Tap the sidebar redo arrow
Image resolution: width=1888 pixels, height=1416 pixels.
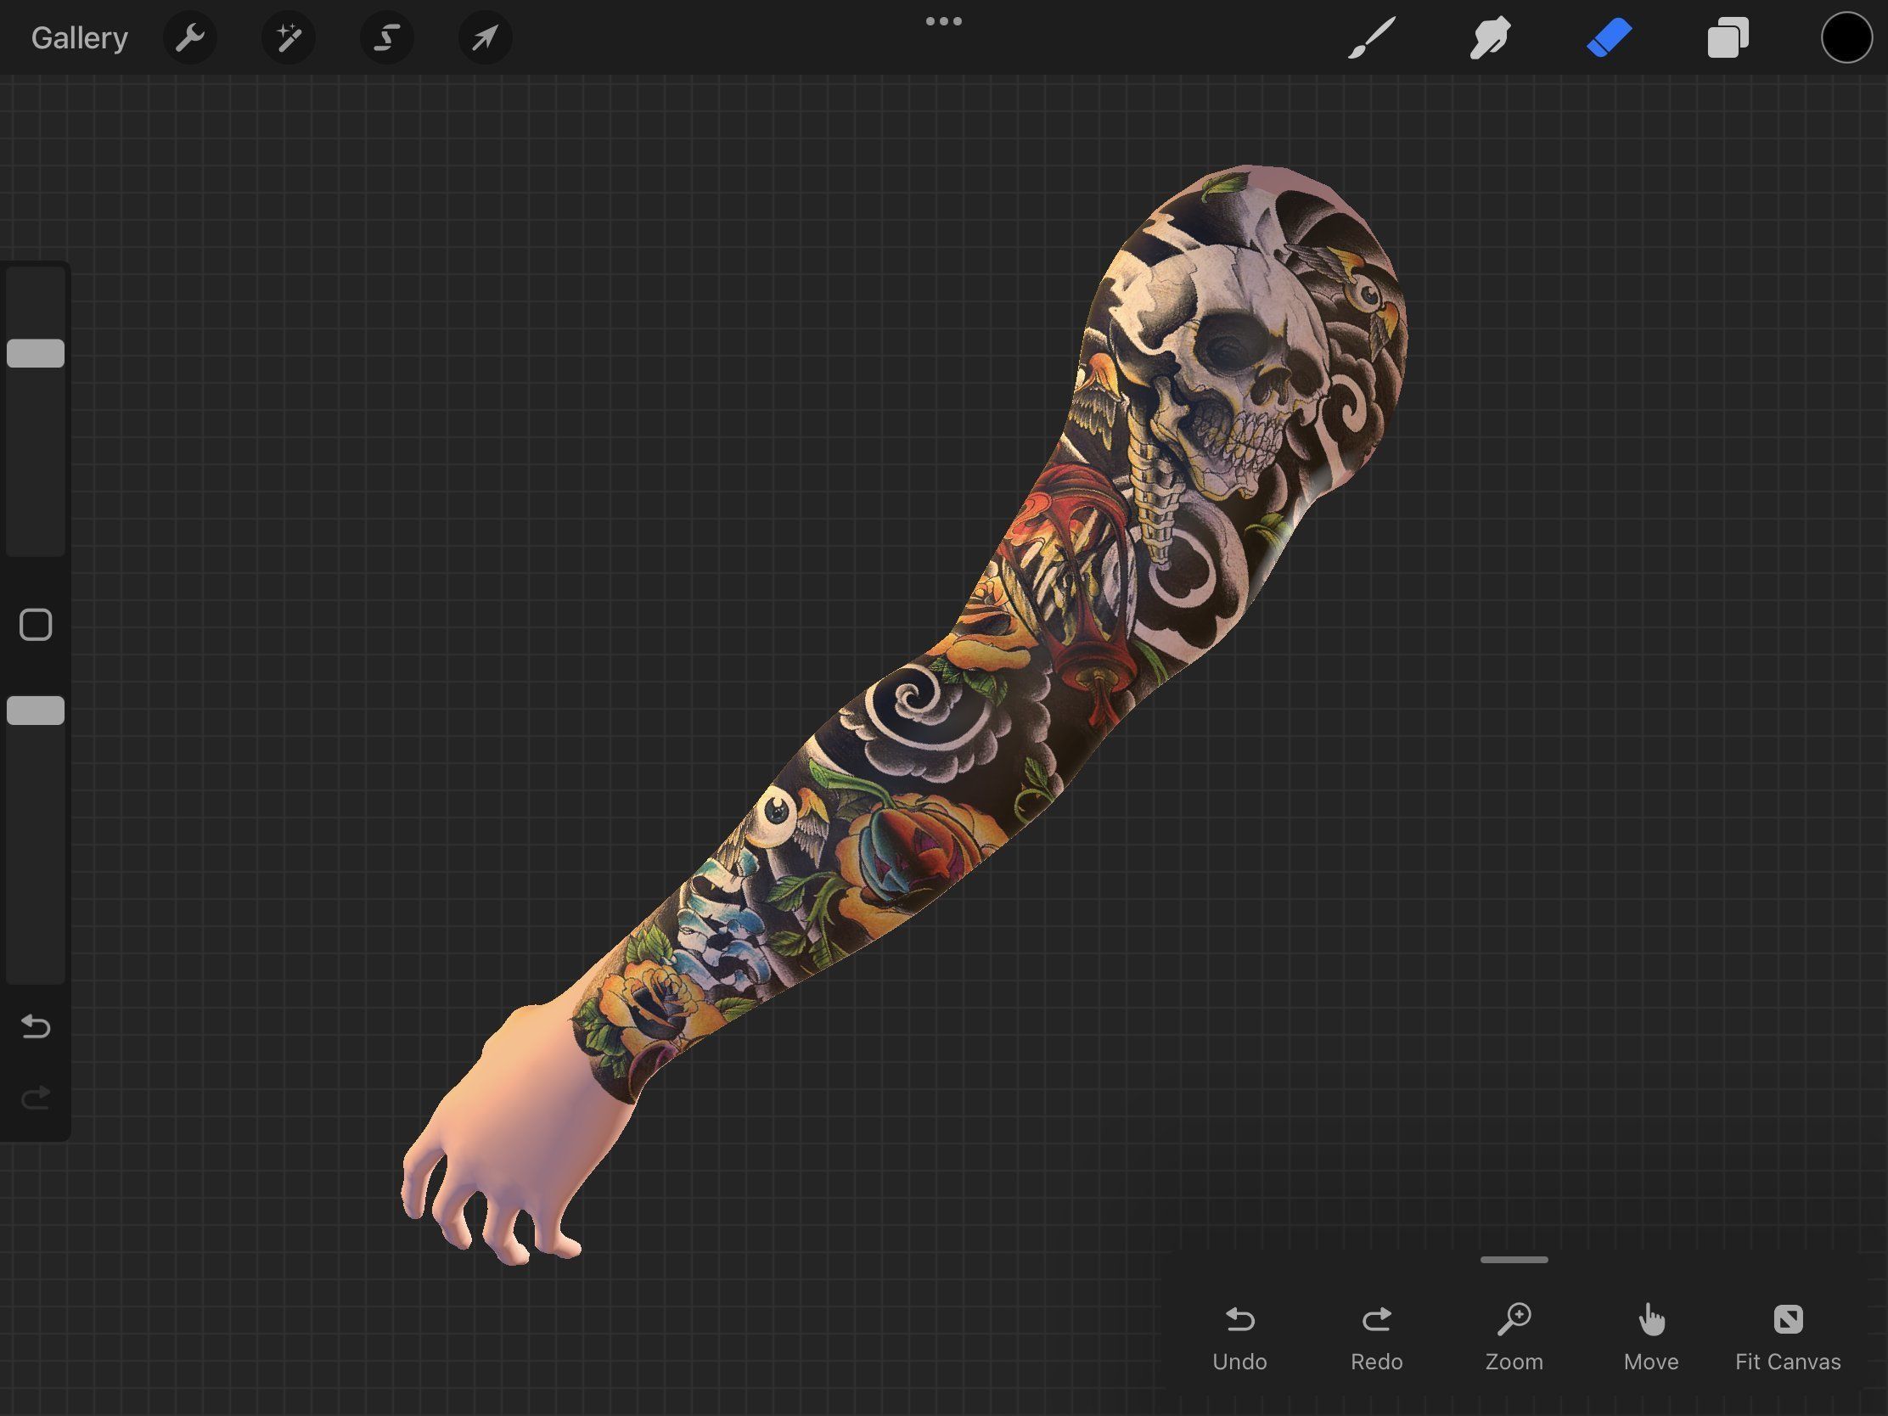36,1098
